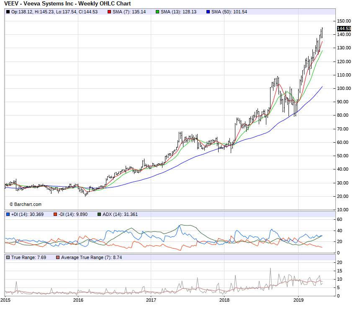Click the 2018 label on the time axis

click(224, 300)
